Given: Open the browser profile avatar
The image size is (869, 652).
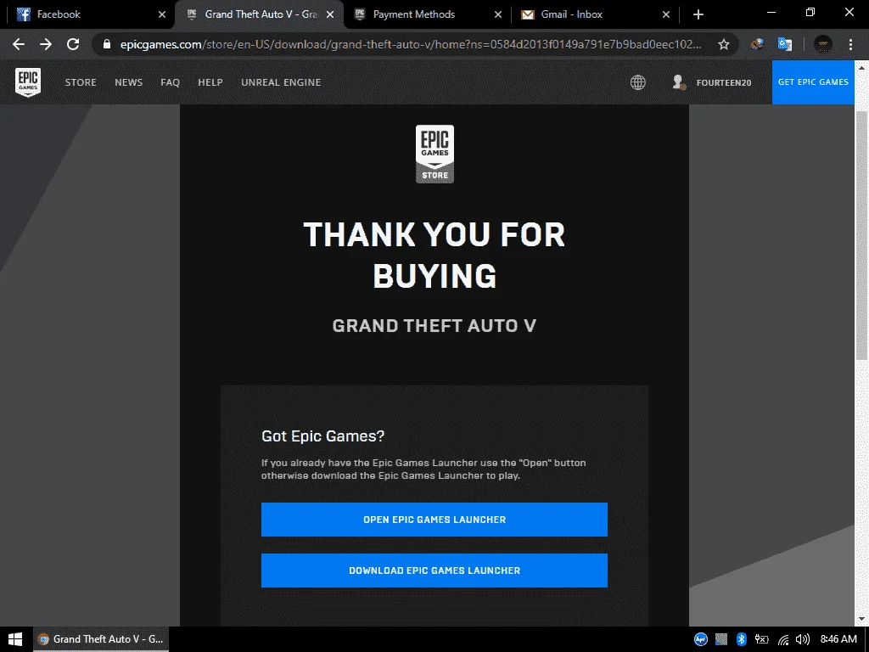Looking at the screenshot, I should [823, 44].
